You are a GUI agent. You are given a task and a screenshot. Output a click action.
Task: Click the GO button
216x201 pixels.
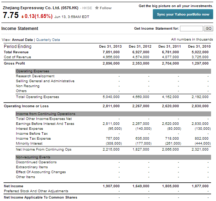point(209,29)
